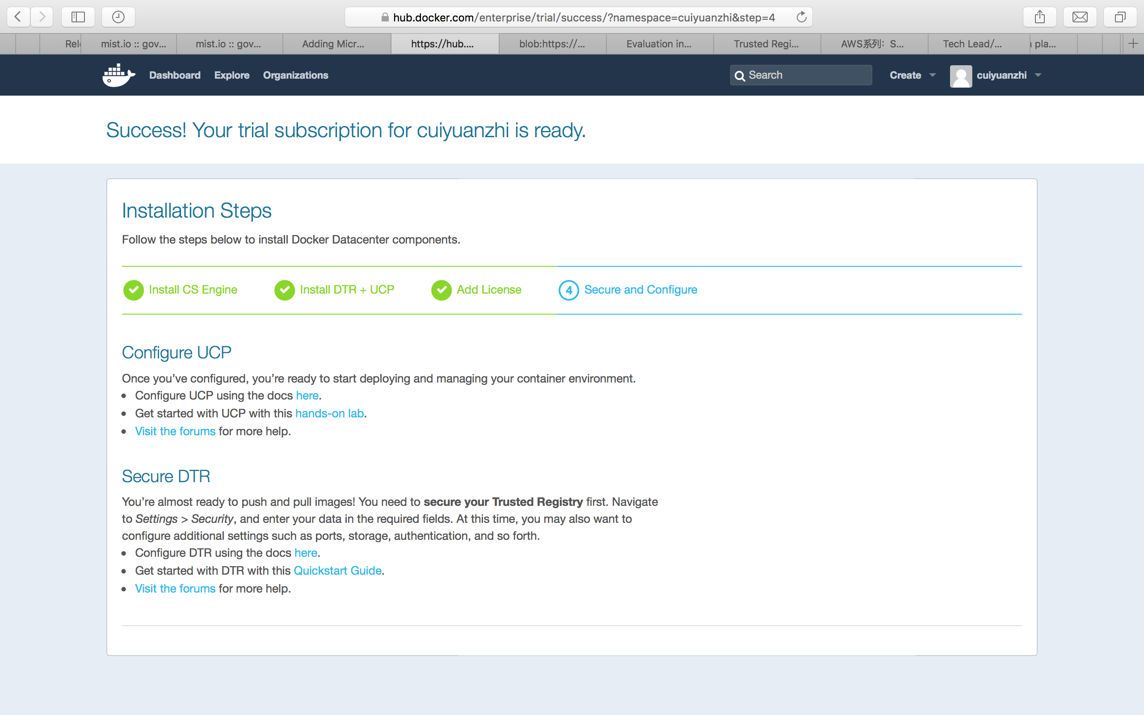
Task: Click the Docker whale logo
Action: pyautogui.click(x=119, y=75)
